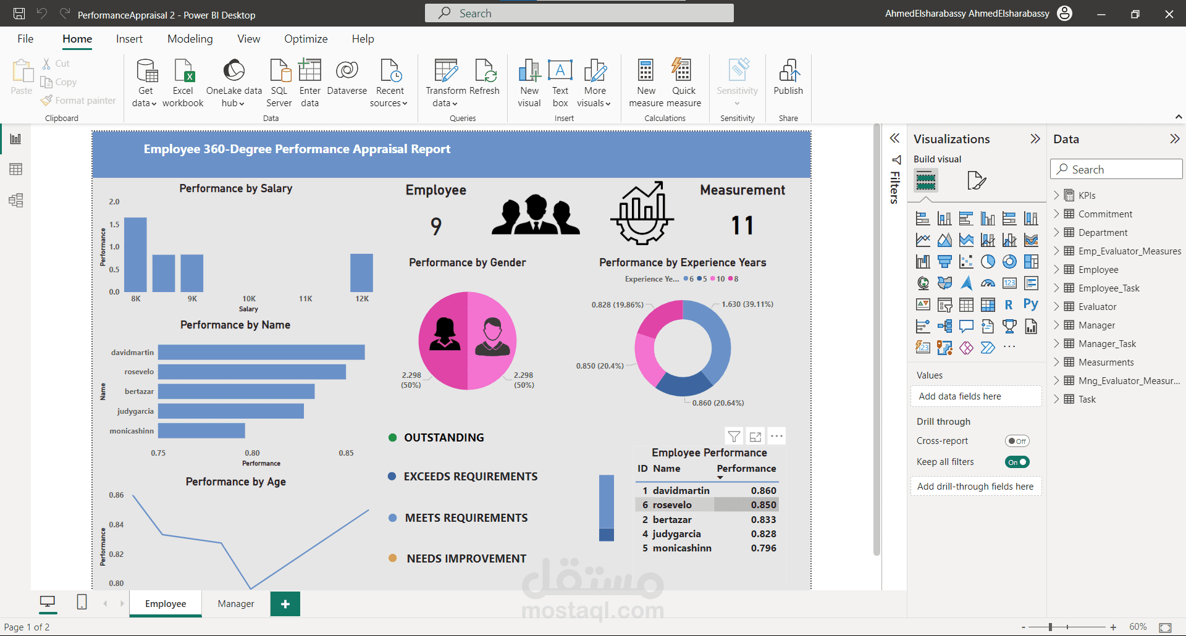Click the Publish button

click(788, 78)
